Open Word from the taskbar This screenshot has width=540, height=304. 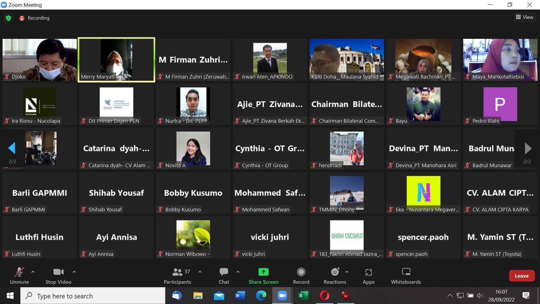[240, 296]
